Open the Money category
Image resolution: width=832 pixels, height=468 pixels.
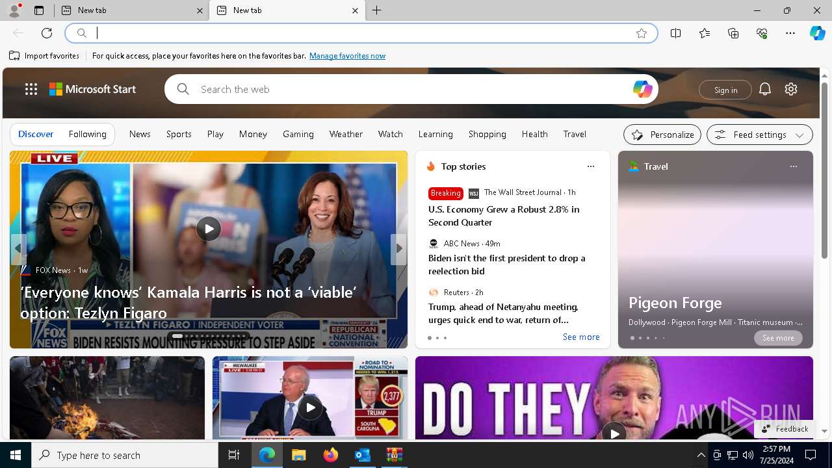(253, 134)
